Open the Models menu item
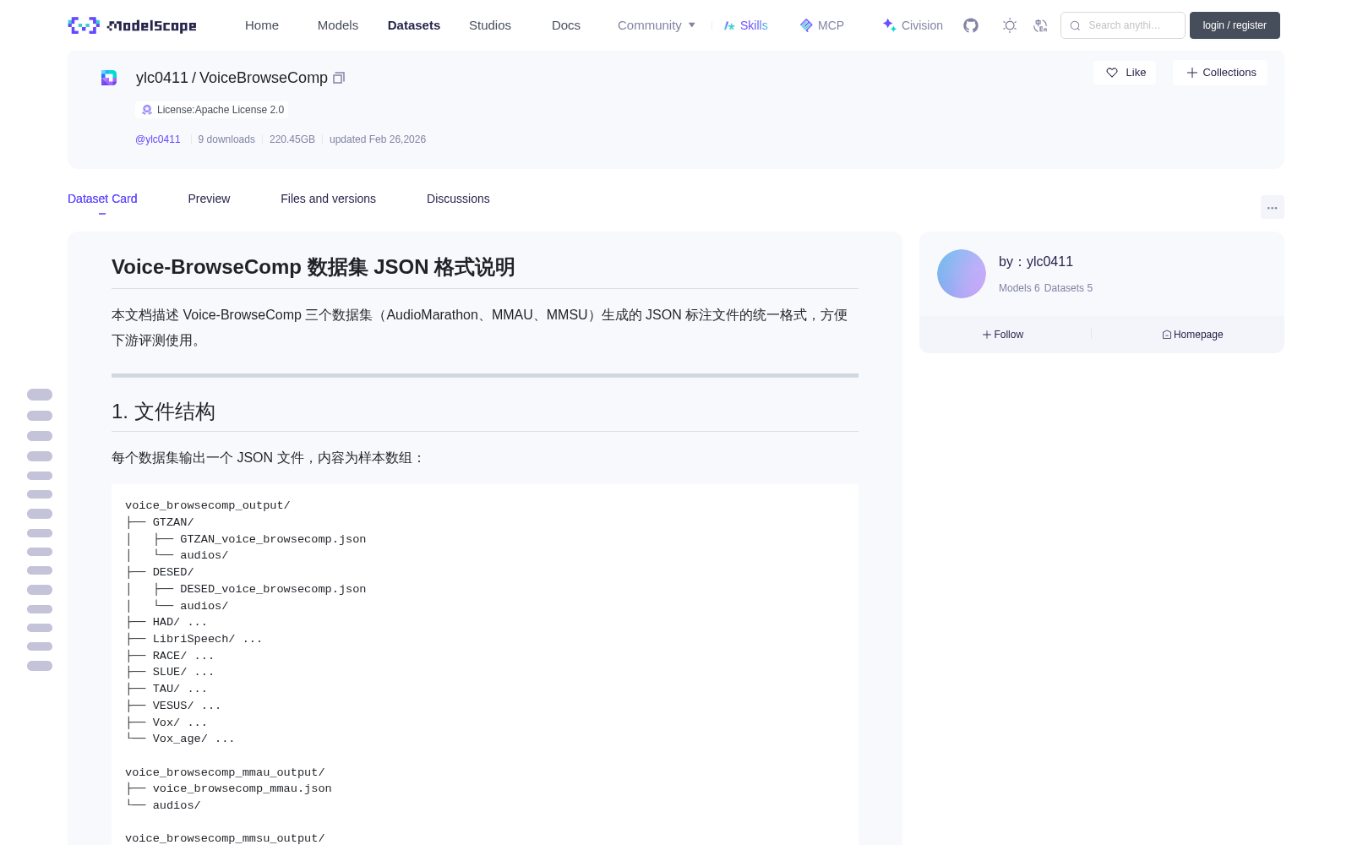This screenshot has height=845, width=1352. pos(338,25)
